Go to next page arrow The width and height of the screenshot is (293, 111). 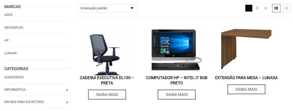[266, 8]
